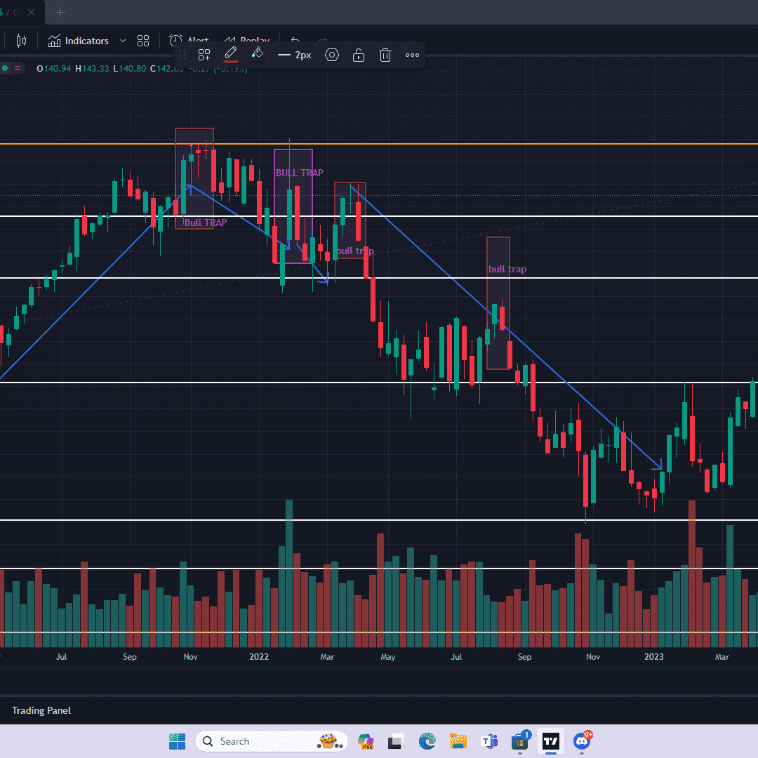Click the Undo arrow in toolbar
Viewport: 758px width, 758px height.
pos(295,41)
